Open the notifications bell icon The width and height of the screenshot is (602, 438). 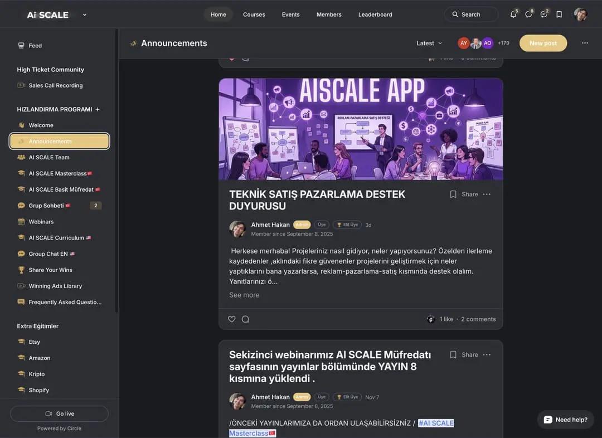(513, 14)
